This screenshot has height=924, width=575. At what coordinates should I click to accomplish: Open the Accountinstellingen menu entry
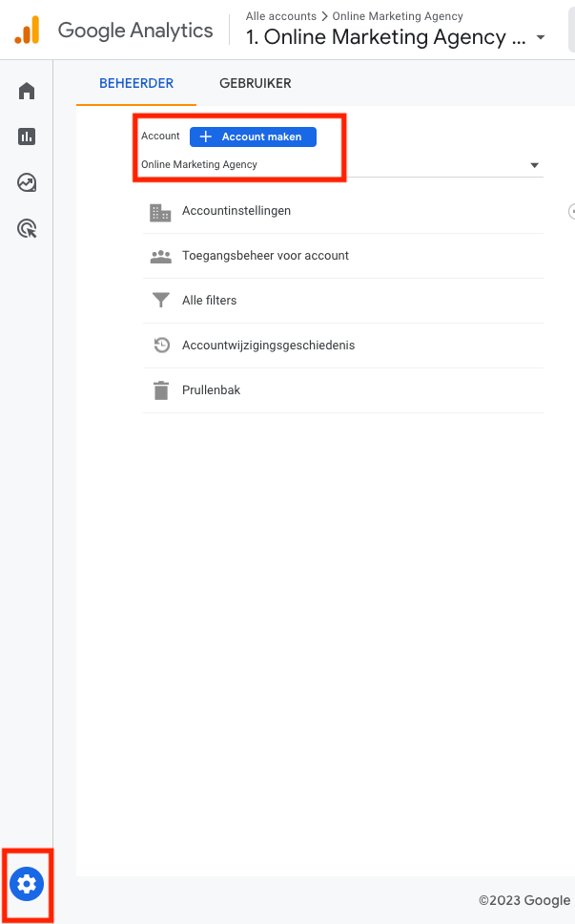[x=236, y=211]
